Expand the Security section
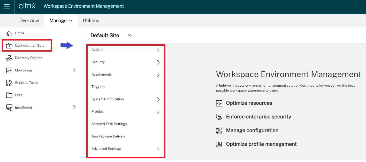Screen dimensions: 366x162 pos(158,62)
